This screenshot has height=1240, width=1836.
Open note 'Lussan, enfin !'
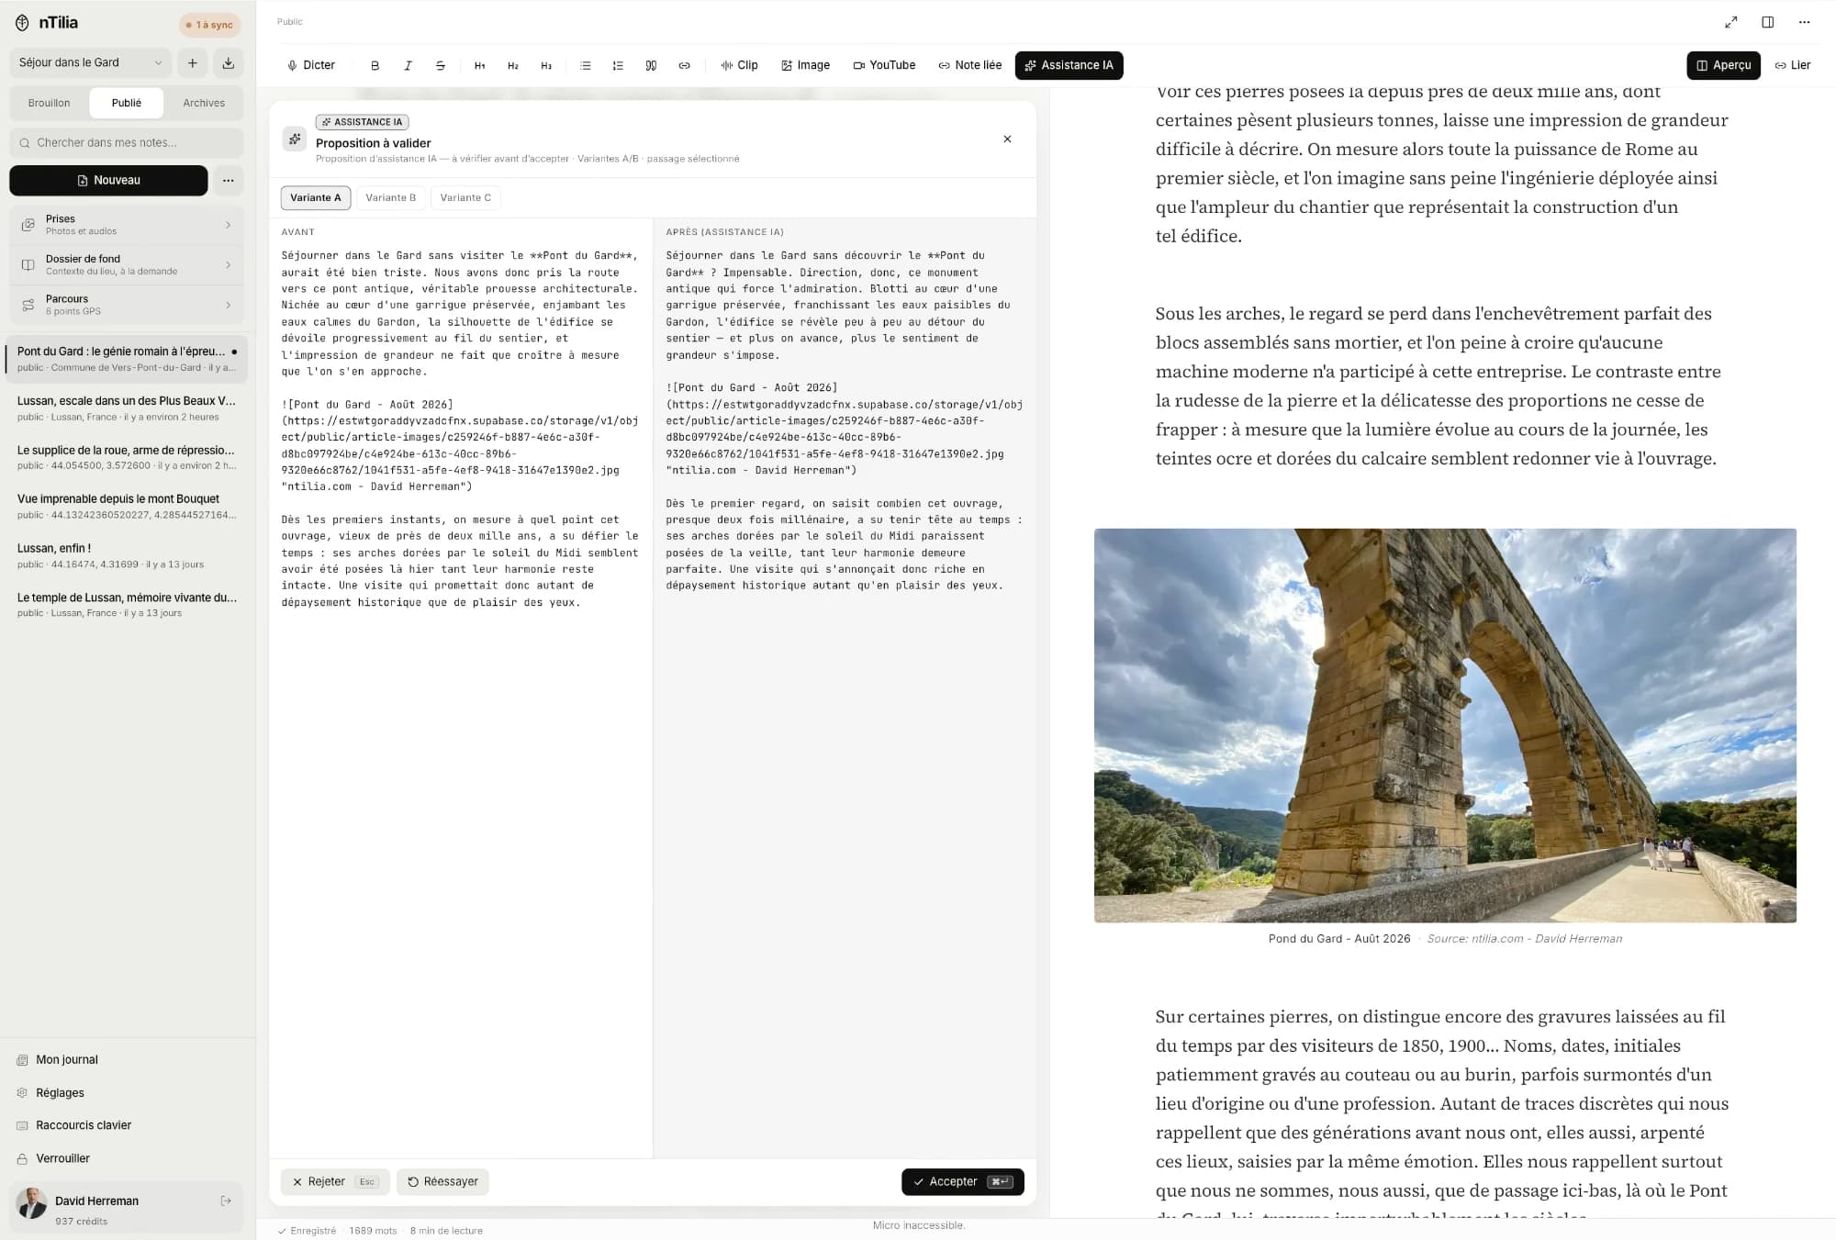pos(127,555)
